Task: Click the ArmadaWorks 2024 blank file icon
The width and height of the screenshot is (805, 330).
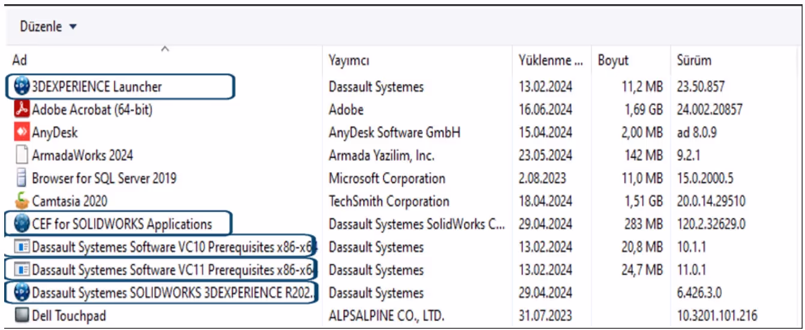Action: tap(22, 155)
